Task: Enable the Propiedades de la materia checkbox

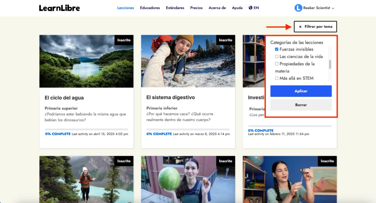Action: click(277, 64)
